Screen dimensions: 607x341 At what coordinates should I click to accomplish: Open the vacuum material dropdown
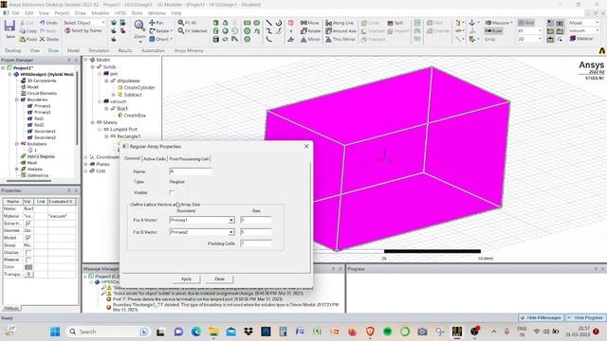pyautogui.click(x=597, y=31)
